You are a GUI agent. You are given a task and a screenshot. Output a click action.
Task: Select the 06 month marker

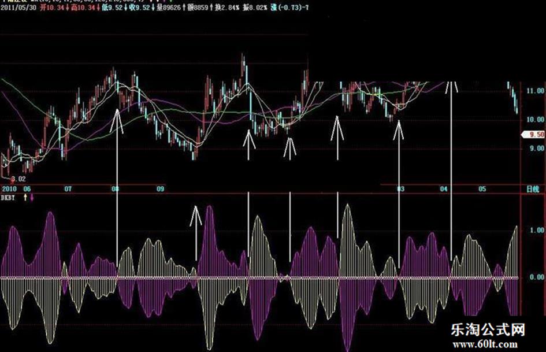pyautogui.click(x=27, y=189)
